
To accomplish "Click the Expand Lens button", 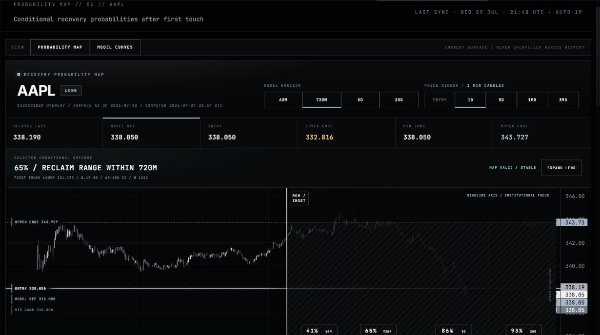I will [x=561, y=168].
